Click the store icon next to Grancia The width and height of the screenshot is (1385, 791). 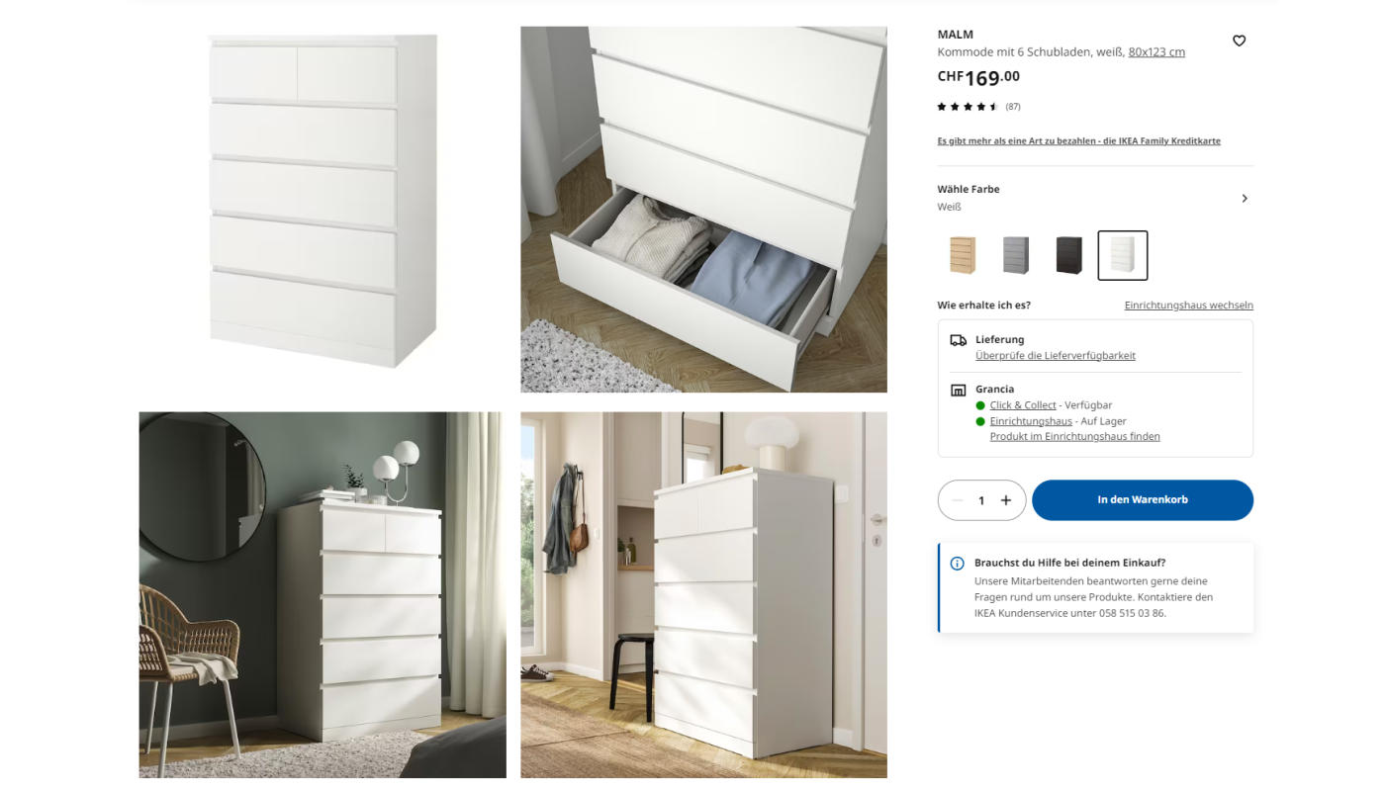[x=958, y=390]
